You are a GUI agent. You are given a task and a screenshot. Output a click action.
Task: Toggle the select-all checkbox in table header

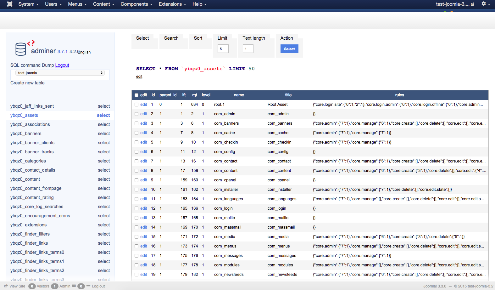[136, 95]
